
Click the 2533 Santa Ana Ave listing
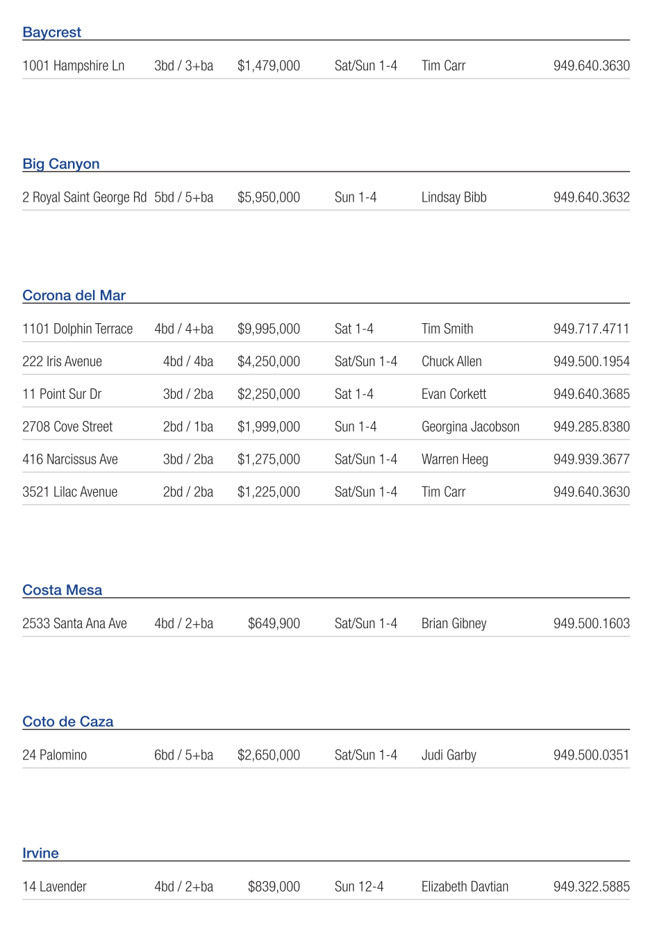tap(74, 623)
